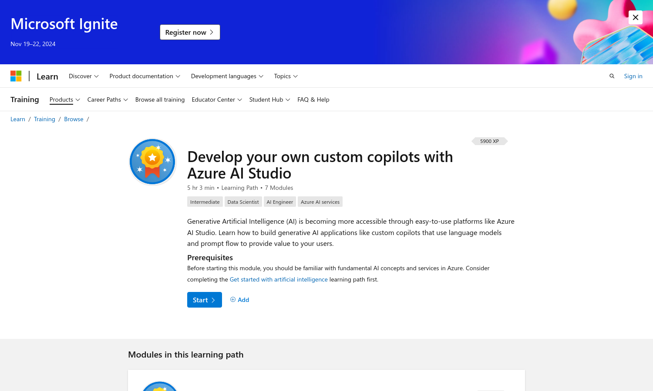Close the Microsoft Ignite banner
Viewport: 653px width, 391px height.
tap(635, 17)
